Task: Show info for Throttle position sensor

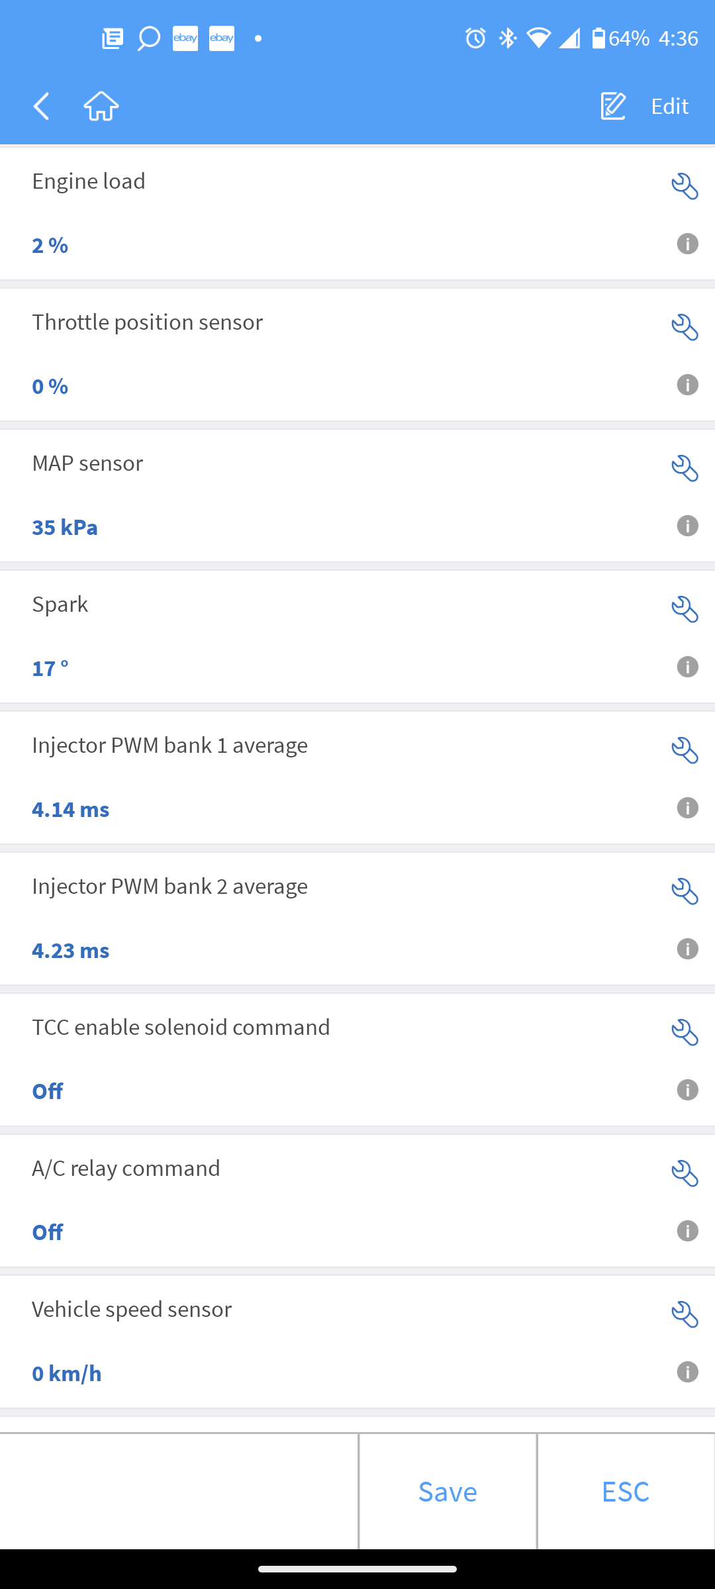Action: pos(687,385)
